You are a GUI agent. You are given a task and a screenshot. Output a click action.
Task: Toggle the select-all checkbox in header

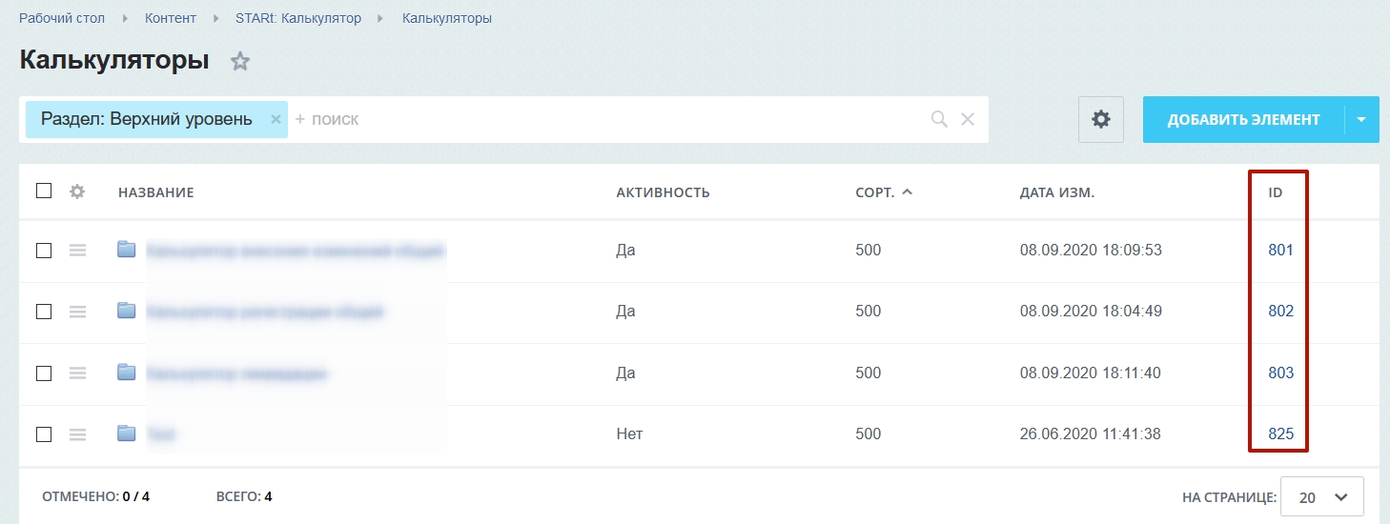coord(44,191)
